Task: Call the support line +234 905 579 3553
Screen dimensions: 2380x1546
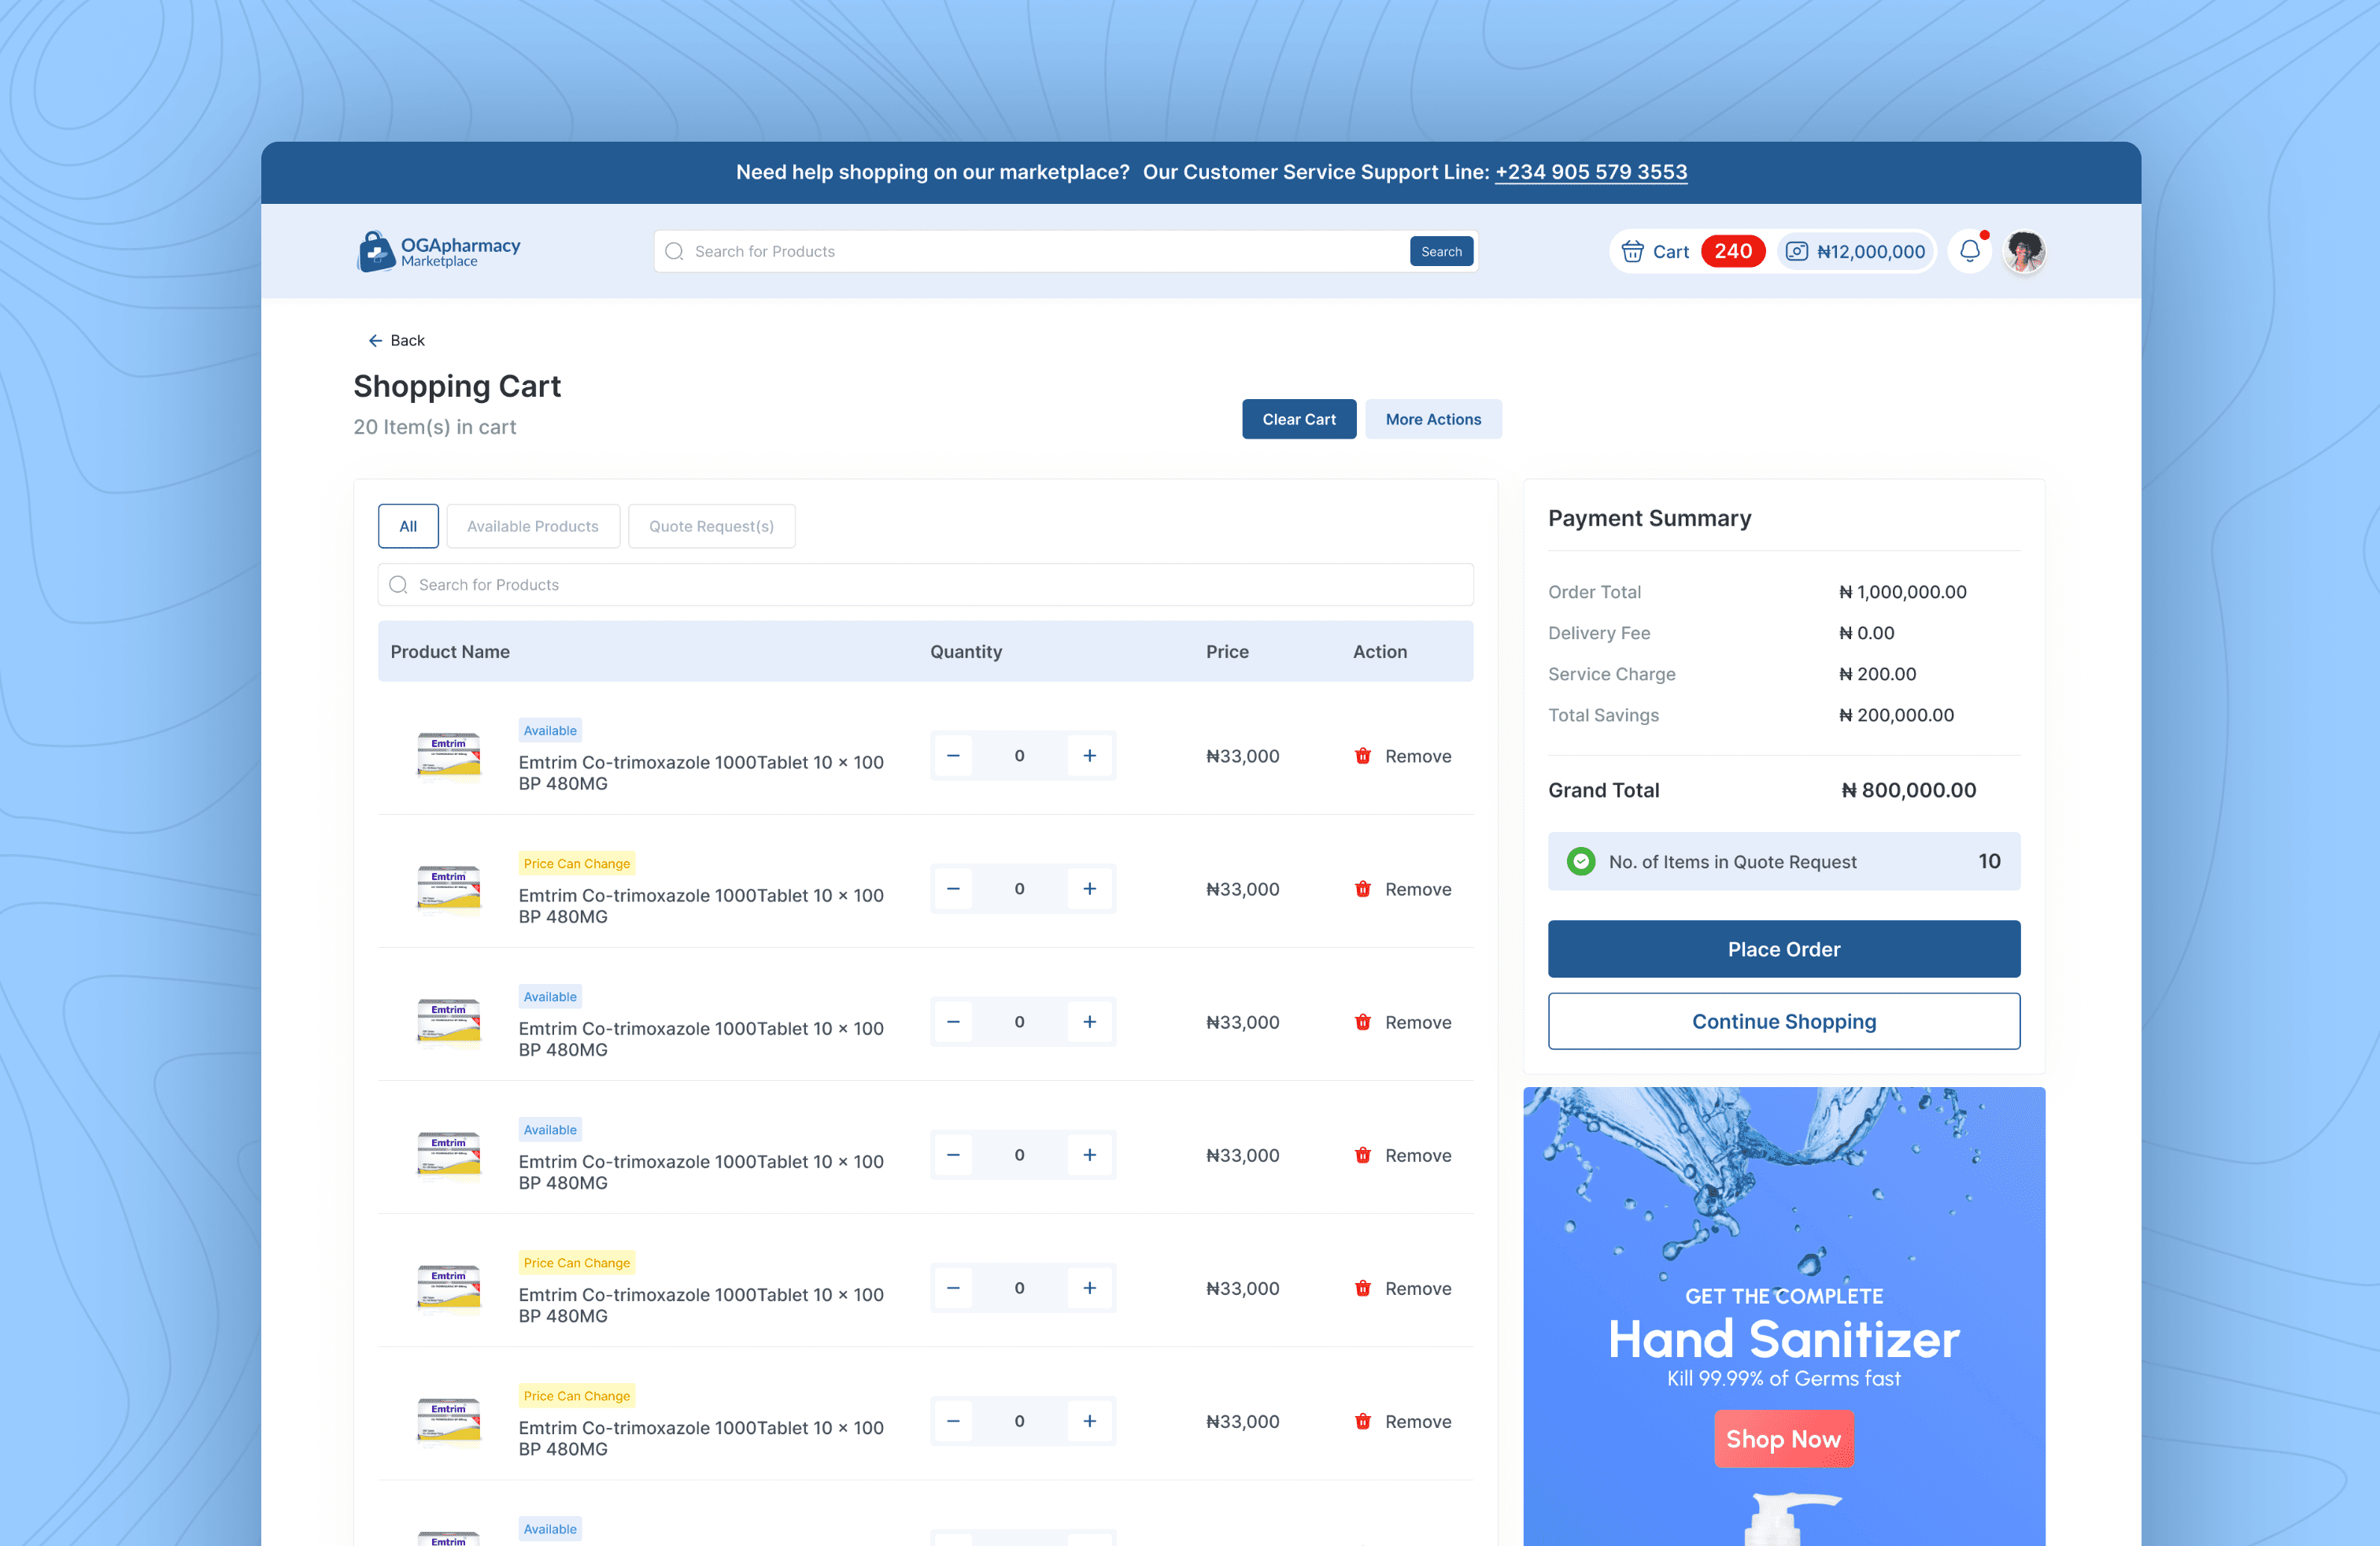Action: pyautogui.click(x=1591, y=172)
